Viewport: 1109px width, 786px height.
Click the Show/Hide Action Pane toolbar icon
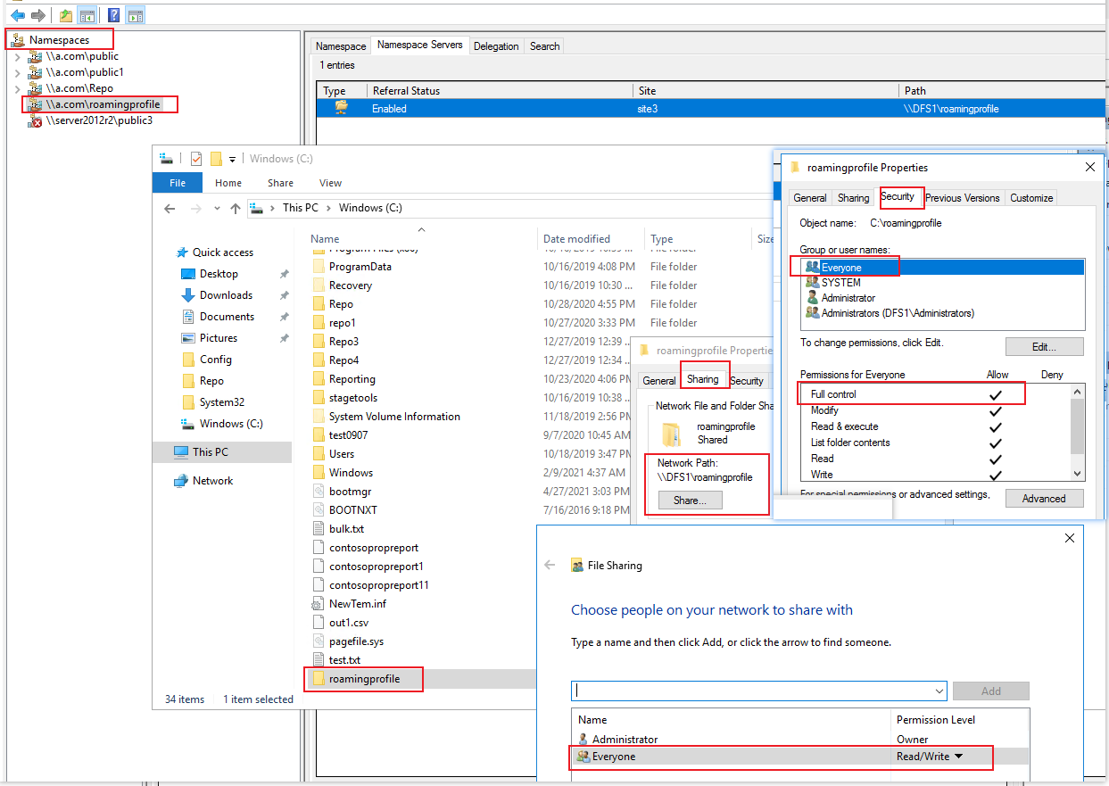point(135,14)
